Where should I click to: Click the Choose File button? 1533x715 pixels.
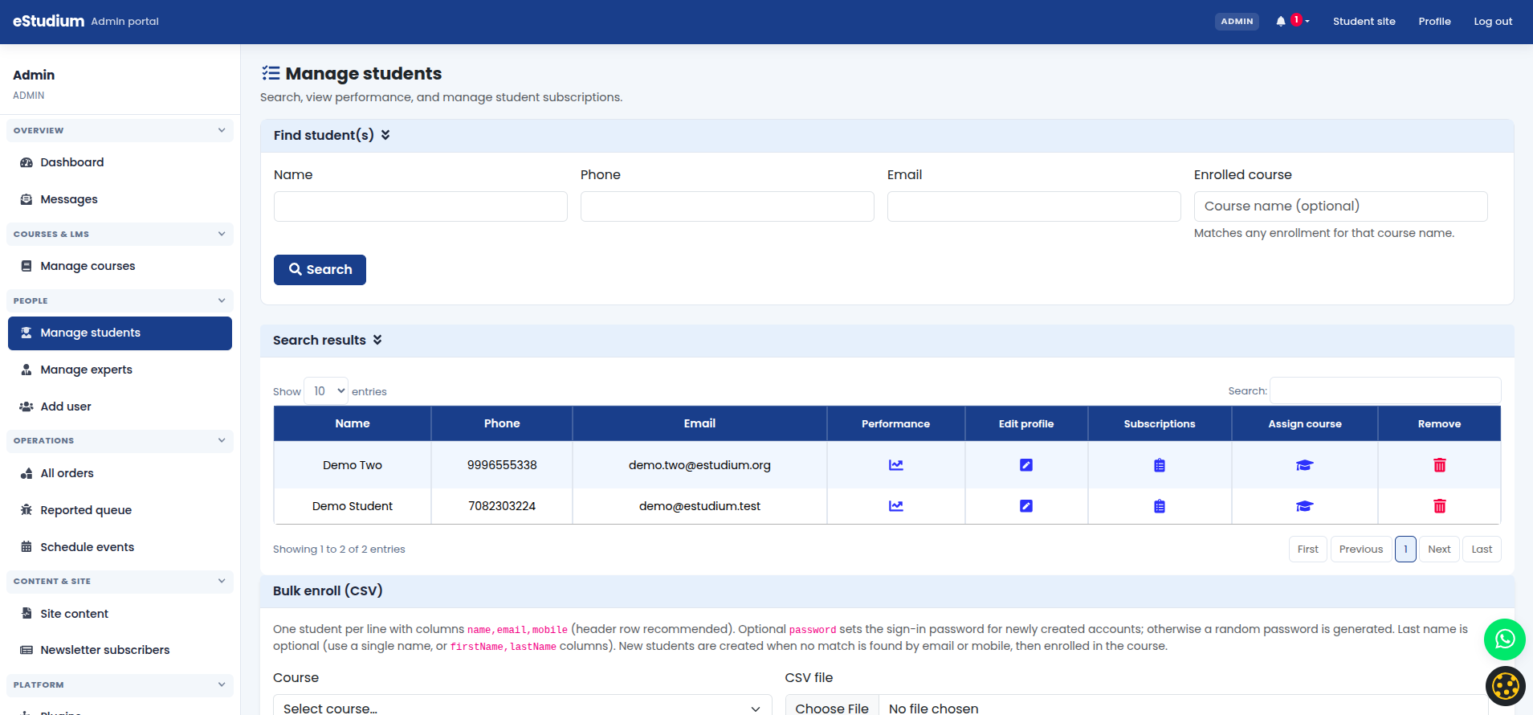(x=832, y=708)
